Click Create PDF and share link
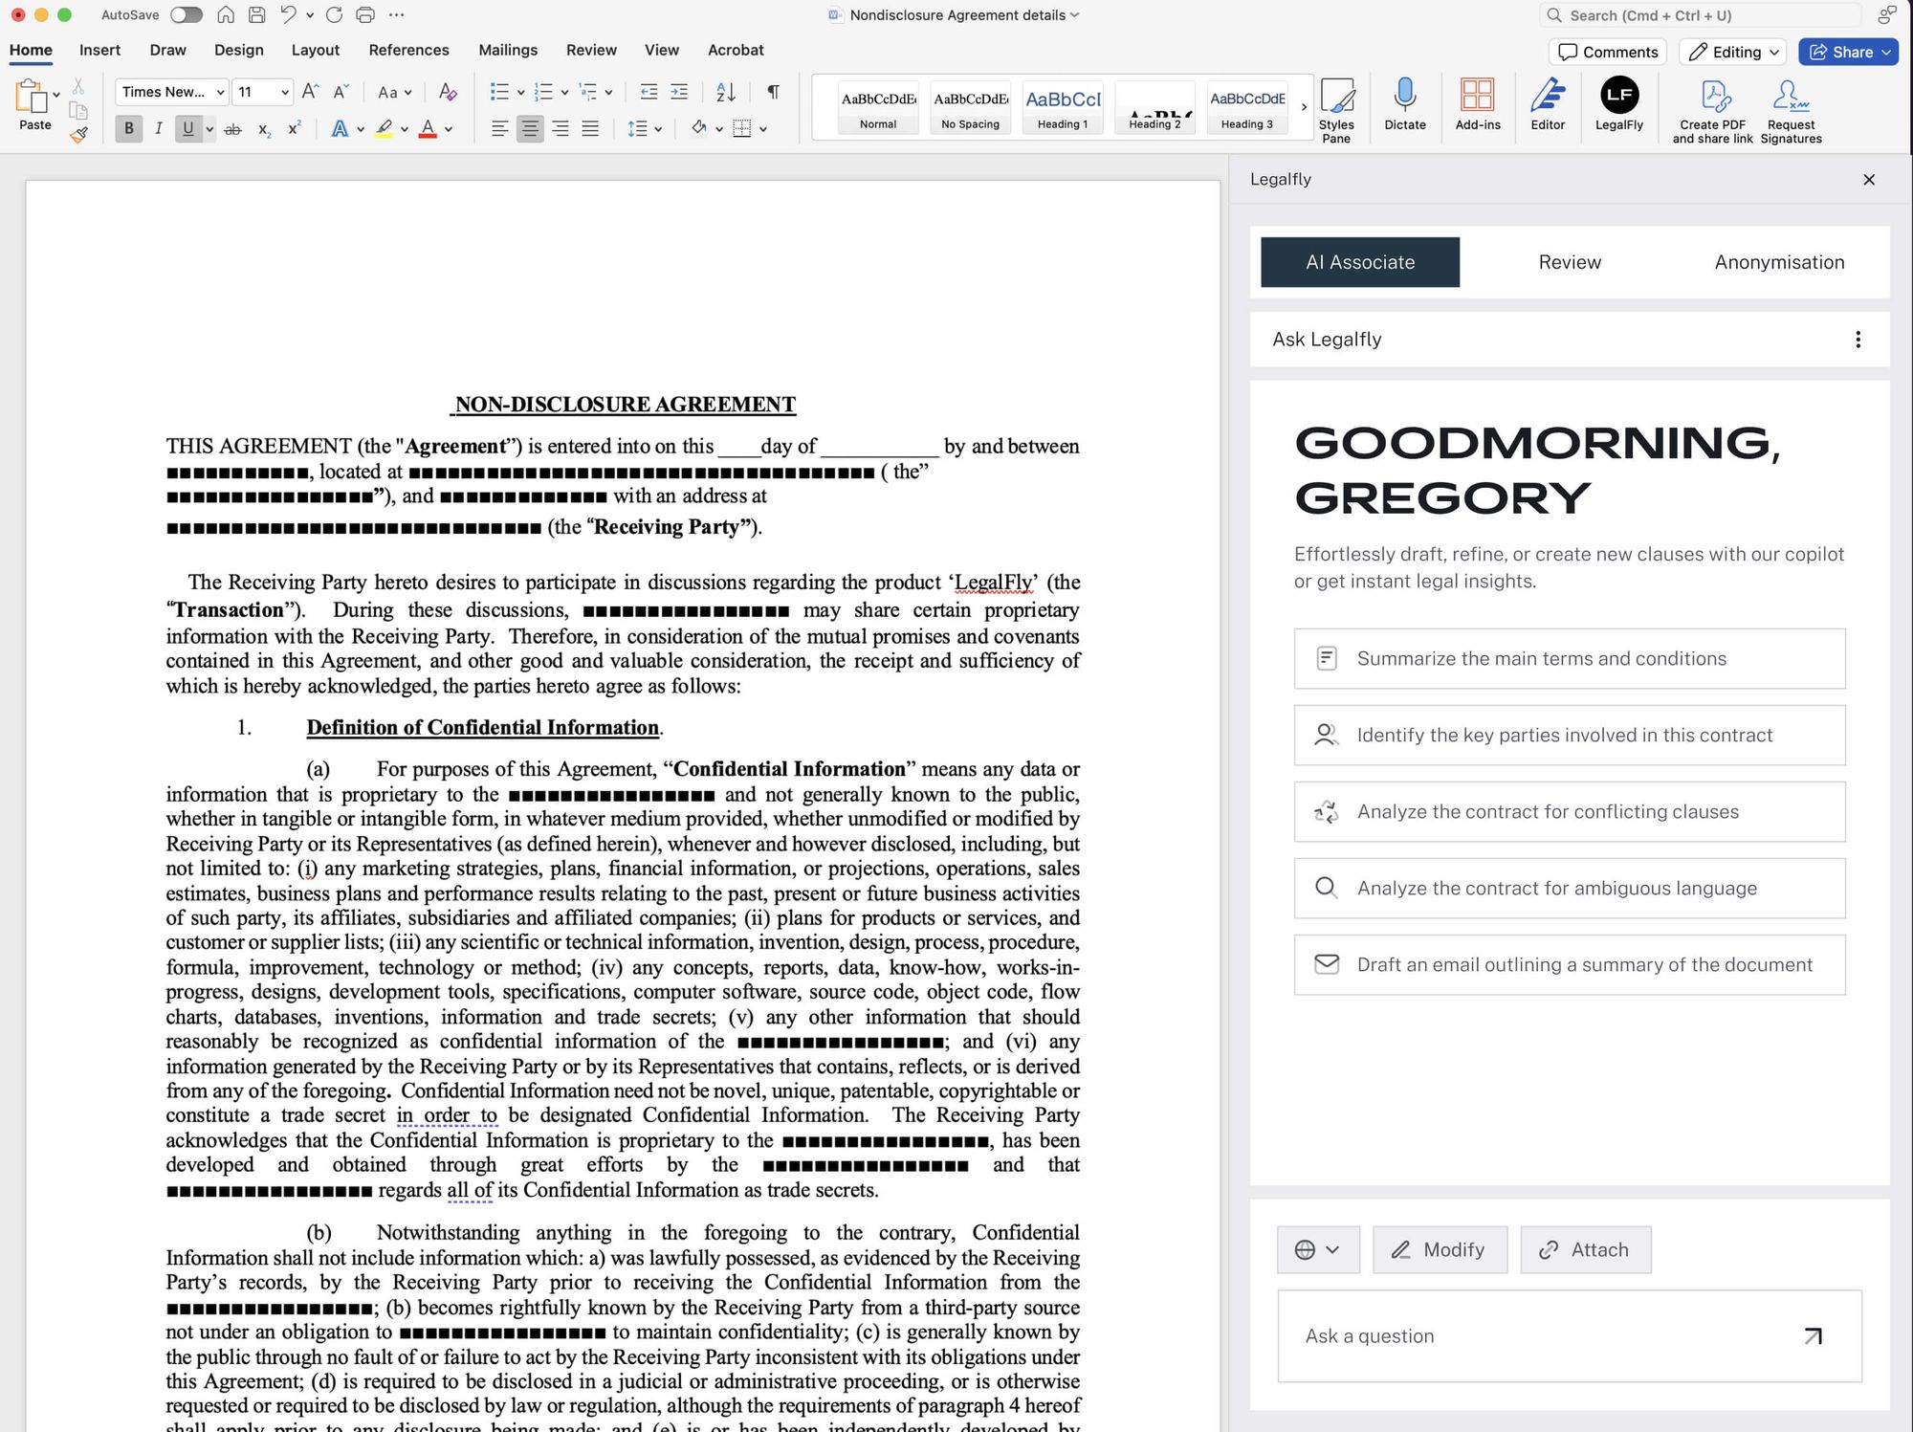The height and width of the screenshot is (1432, 1913). point(1712,96)
